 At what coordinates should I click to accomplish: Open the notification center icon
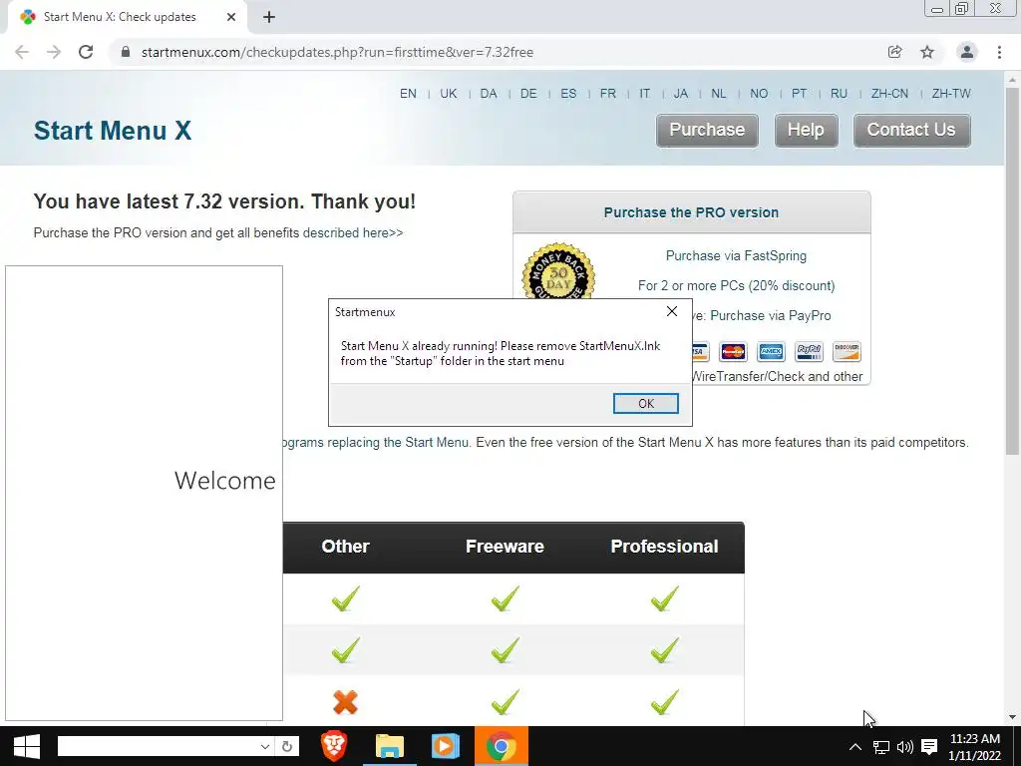click(930, 747)
